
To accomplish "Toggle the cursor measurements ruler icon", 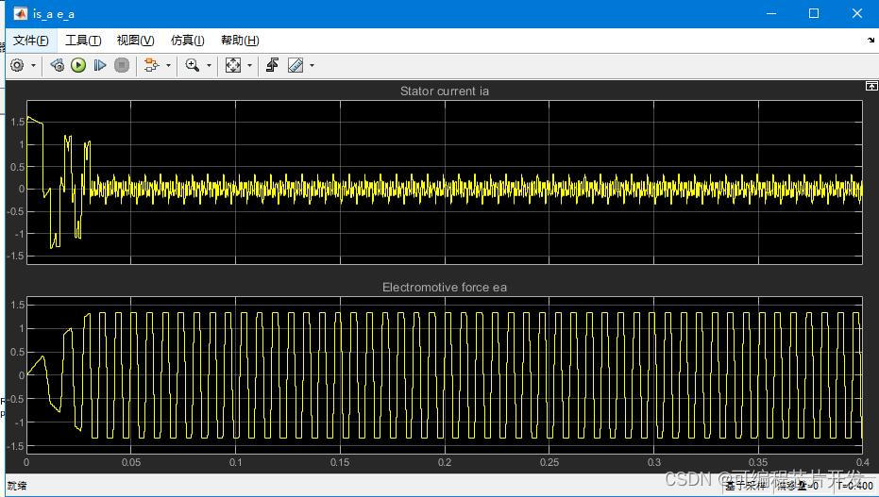I will click(x=296, y=65).
